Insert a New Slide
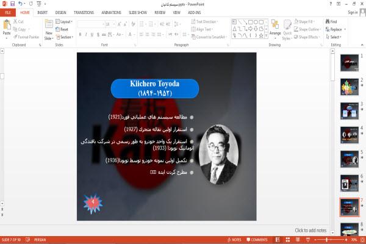 pos(49,30)
